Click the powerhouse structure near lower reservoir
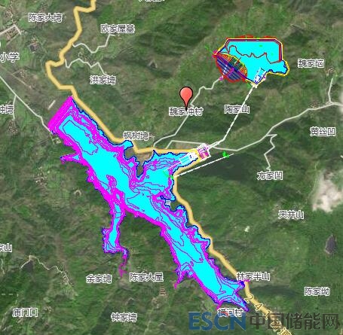Image resolution: width=343 pixels, height=335 pixels. (202, 153)
